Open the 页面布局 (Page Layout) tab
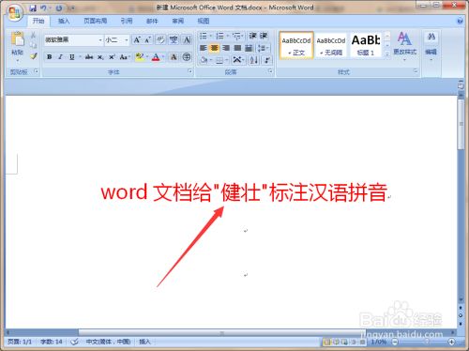The width and height of the screenshot is (469, 351). 96,21
